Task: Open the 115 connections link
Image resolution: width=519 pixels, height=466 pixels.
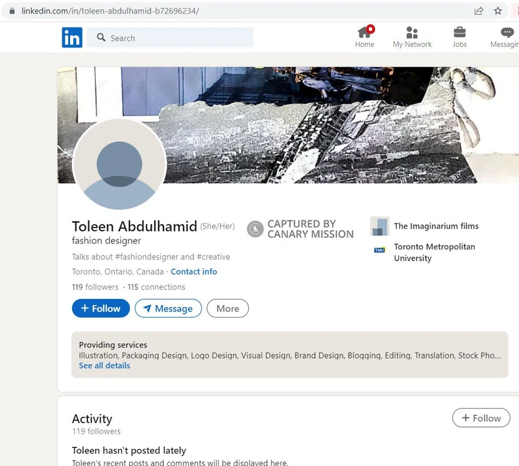Action: point(156,286)
